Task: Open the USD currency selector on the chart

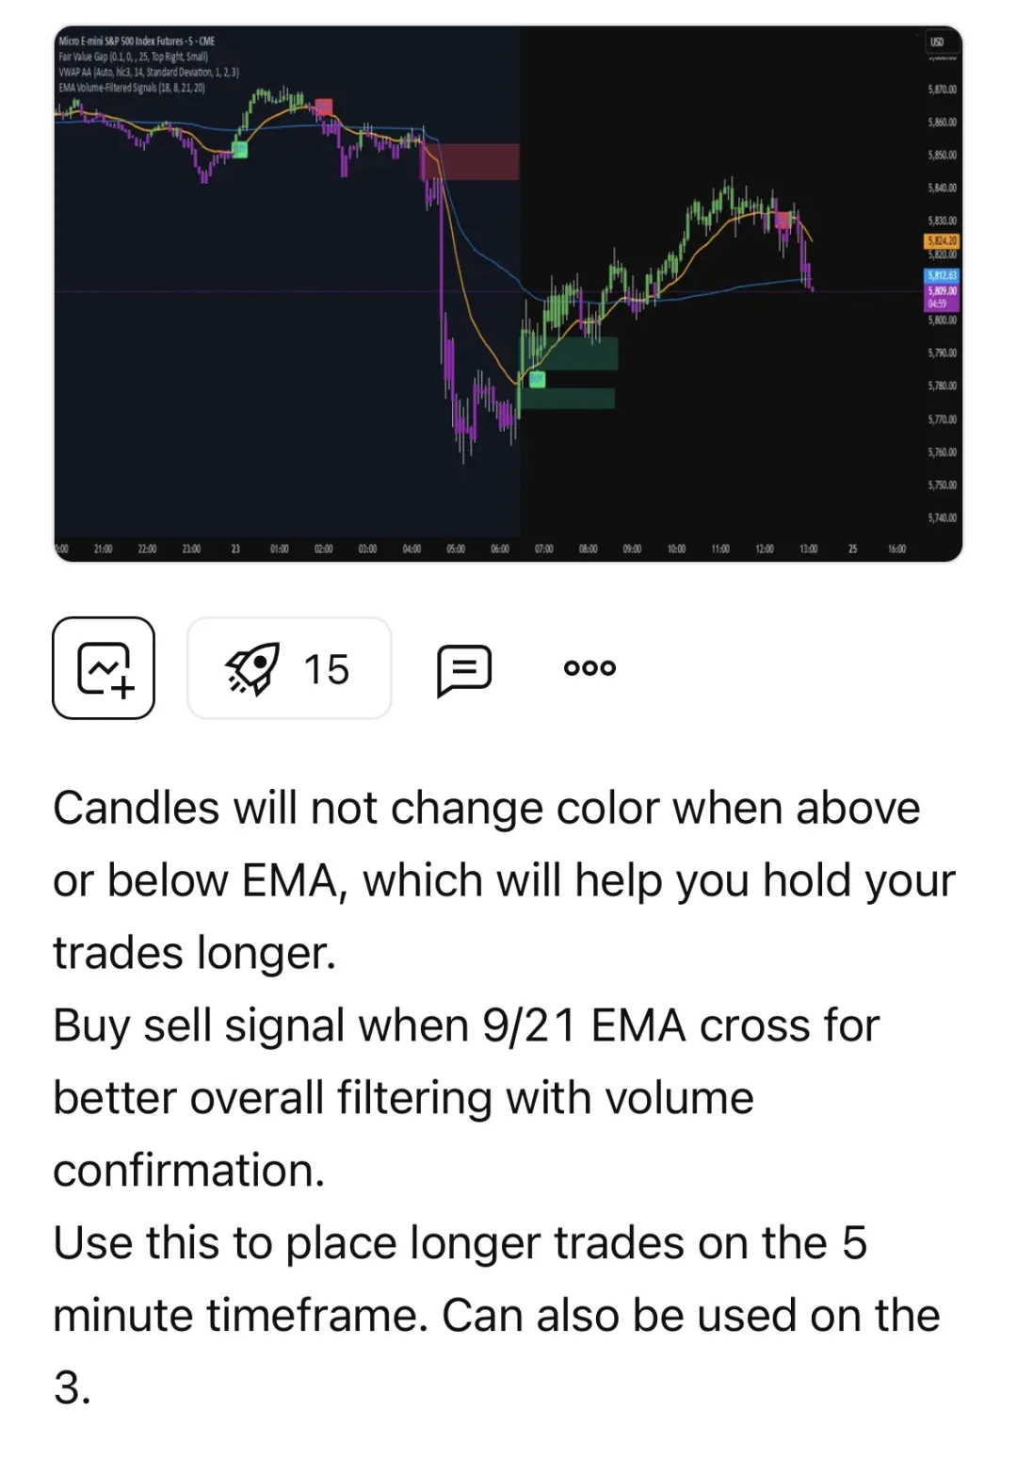Action: point(937,41)
